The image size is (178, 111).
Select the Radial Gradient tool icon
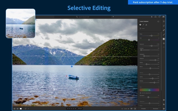coord(164,43)
